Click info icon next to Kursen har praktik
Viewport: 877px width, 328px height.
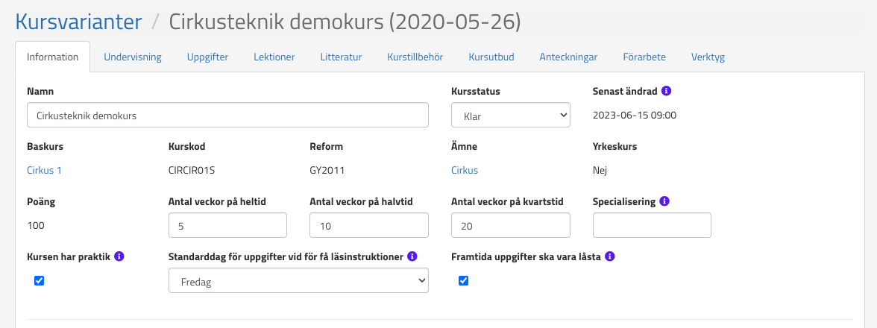pyautogui.click(x=119, y=256)
